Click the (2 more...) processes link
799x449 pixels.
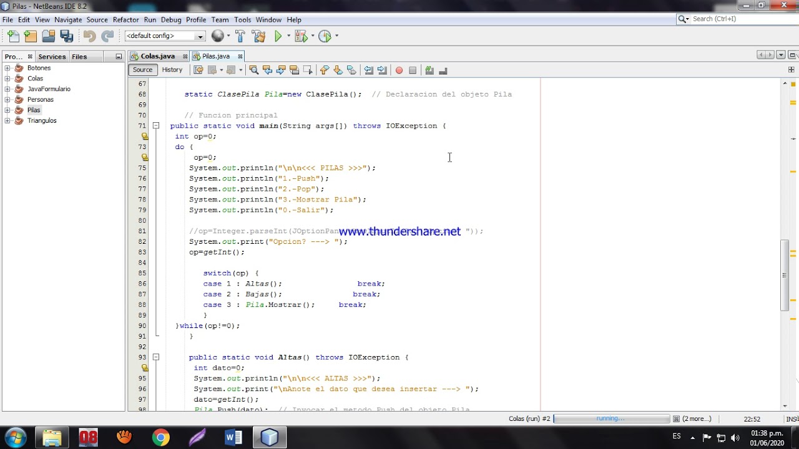(697, 419)
